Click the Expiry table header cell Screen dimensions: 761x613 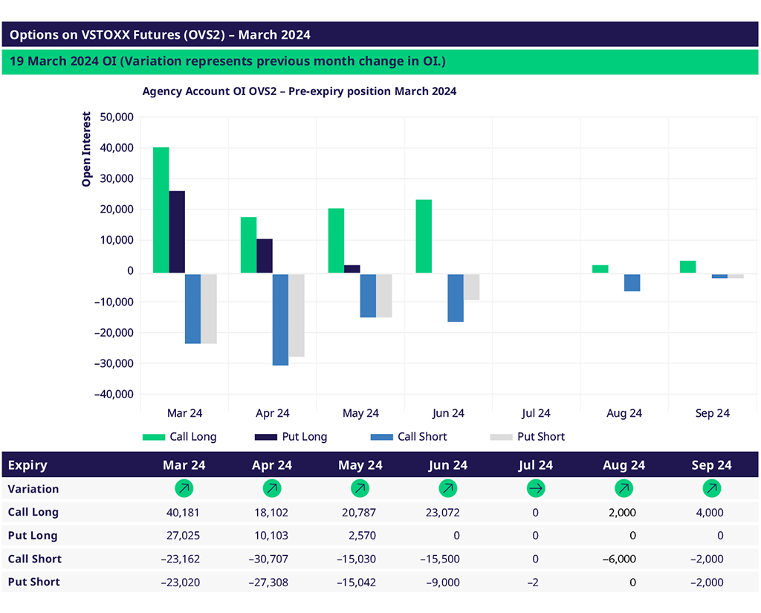click(x=27, y=465)
